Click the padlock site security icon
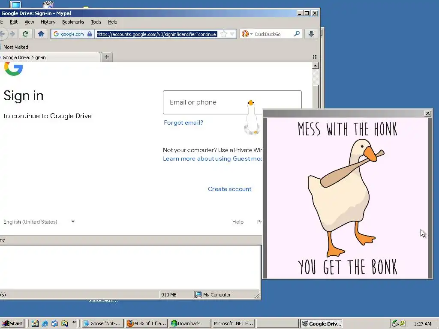This screenshot has width=439, height=329. click(x=90, y=34)
